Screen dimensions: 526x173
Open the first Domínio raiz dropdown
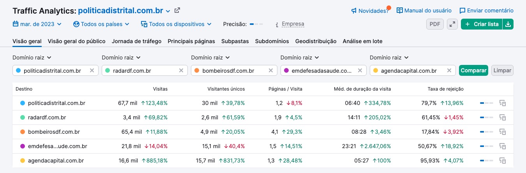coord(32,58)
